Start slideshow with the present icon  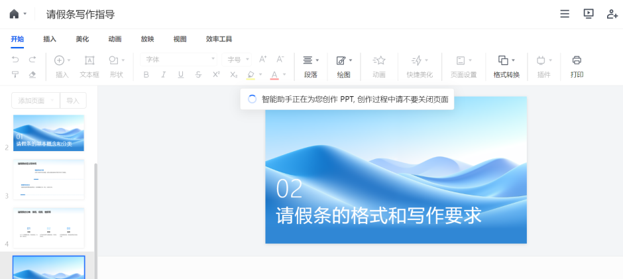tap(589, 14)
